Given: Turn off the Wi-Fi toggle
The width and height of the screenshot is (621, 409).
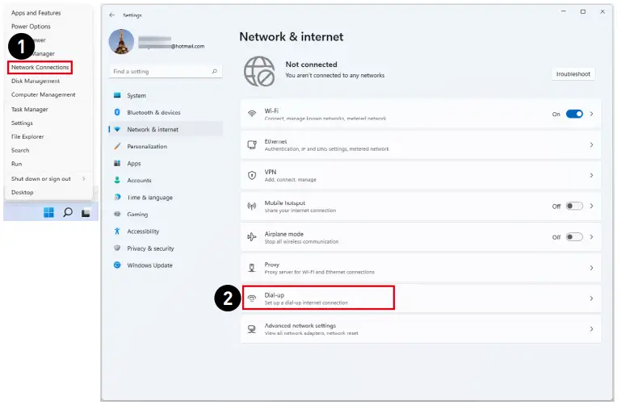Looking at the screenshot, I should click(574, 114).
